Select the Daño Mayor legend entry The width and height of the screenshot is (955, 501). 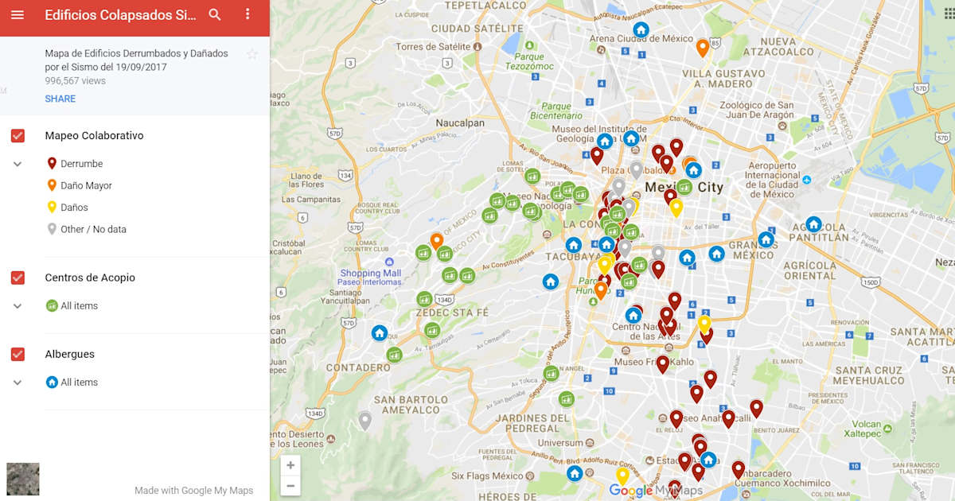click(79, 185)
